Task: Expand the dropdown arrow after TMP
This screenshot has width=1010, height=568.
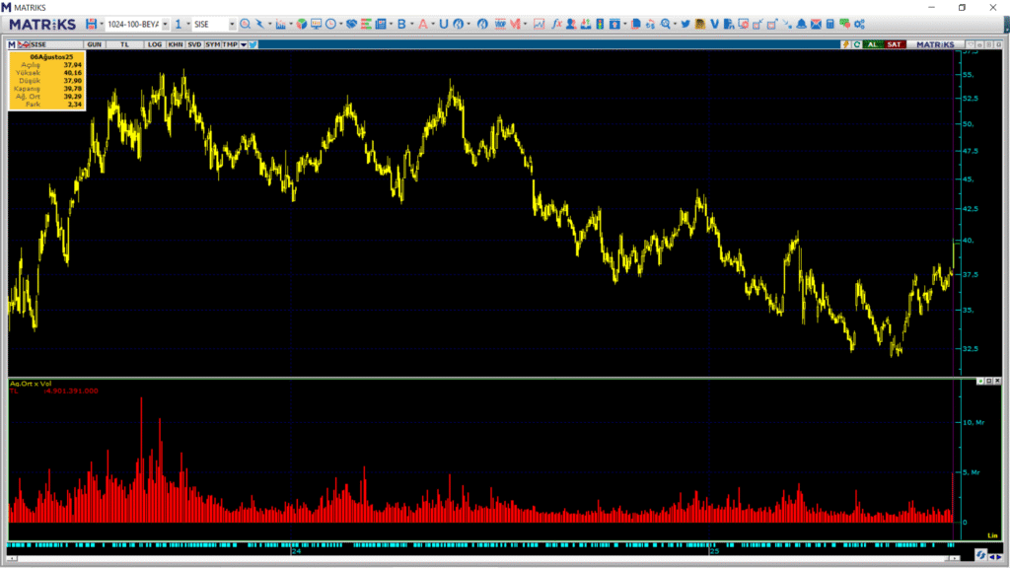Action: pos(243,44)
